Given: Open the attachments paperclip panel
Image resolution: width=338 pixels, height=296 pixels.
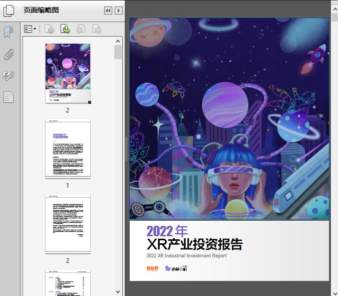Looking at the screenshot, I should pos(9,54).
